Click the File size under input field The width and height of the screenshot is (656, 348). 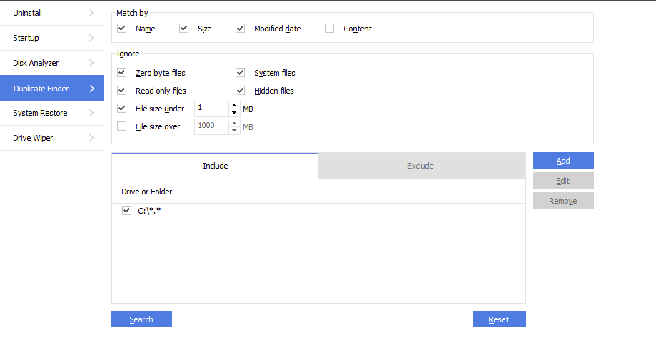(x=211, y=109)
